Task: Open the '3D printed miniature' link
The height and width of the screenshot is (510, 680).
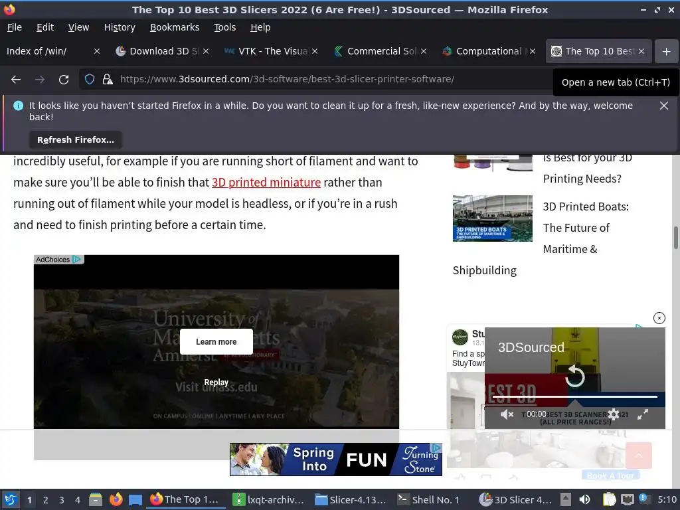Action: click(x=266, y=182)
